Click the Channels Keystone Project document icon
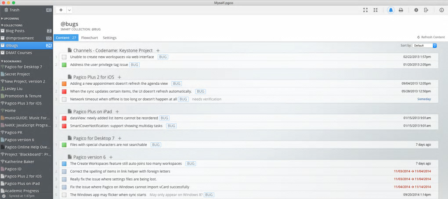 pos(70,51)
